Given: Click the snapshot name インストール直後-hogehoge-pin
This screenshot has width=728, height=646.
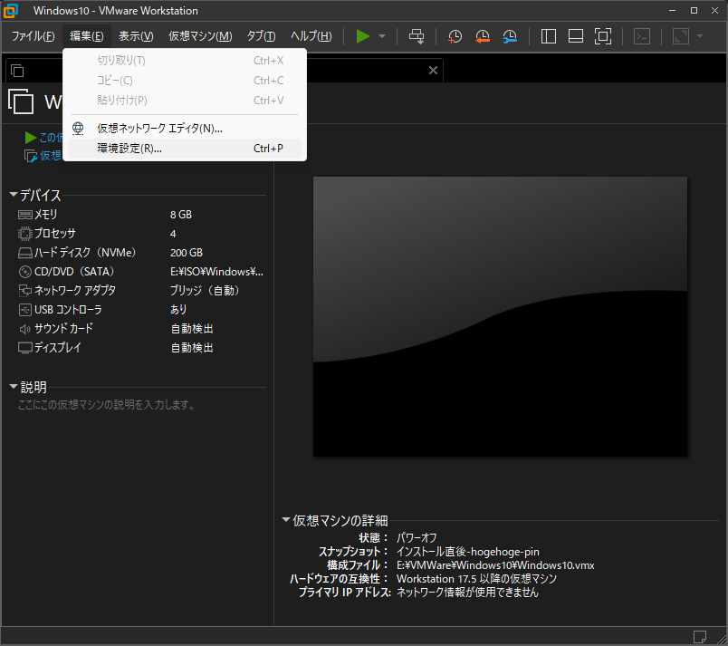Looking at the screenshot, I should [468, 552].
